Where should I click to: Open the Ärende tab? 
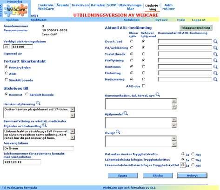[x=63, y=5]
